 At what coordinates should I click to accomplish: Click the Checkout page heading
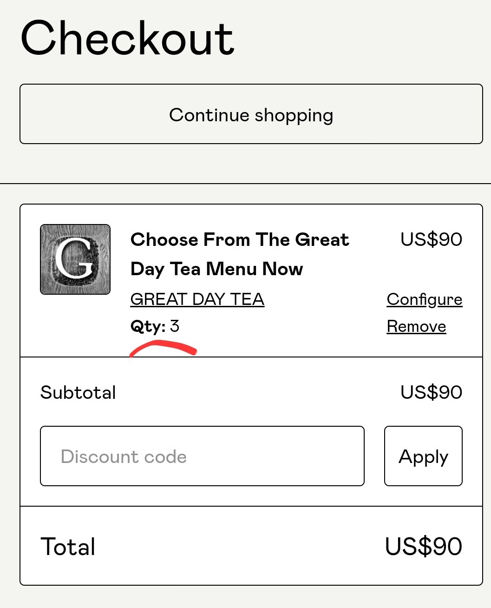click(x=127, y=38)
